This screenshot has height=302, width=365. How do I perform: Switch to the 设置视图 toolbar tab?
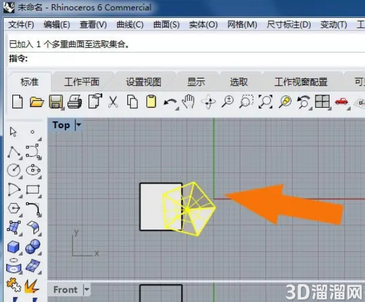click(144, 82)
